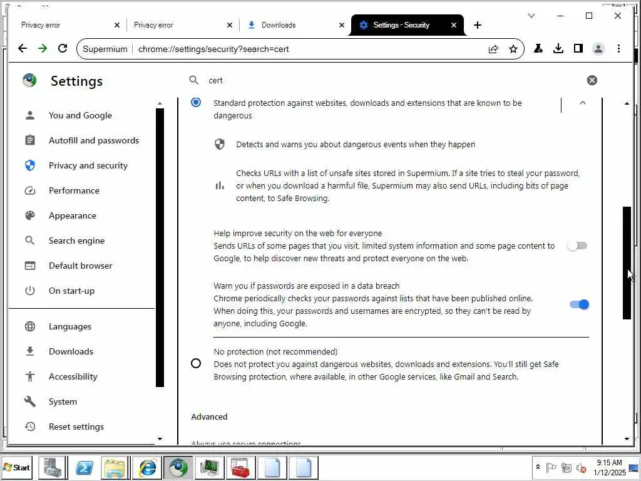Image resolution: width=641 pixels, height=481 pixels.
Task: Click Action Center flag tray icon
Action: pos(551,467)
